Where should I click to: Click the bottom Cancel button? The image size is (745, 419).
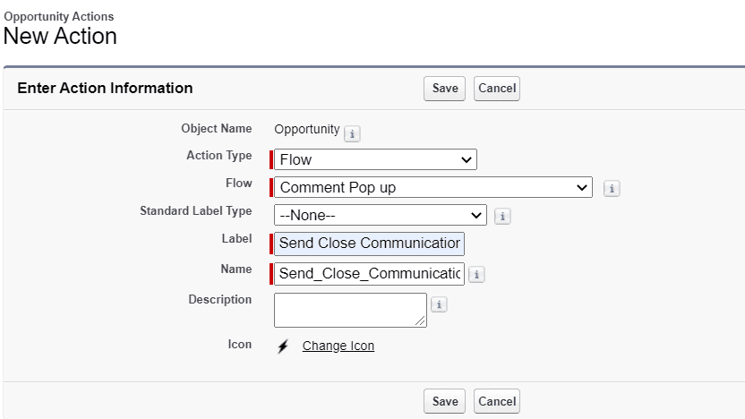point(497,401)
